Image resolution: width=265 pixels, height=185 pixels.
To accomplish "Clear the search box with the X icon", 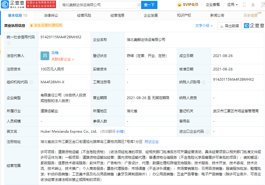I will (x=139, y=5).
